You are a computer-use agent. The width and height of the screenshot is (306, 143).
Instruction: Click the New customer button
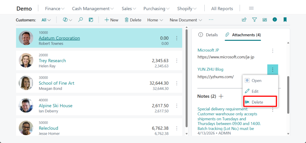(x=111, y=20)
